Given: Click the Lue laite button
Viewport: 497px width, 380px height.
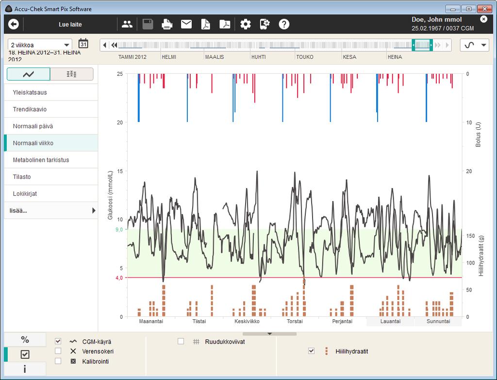Looking at the screenshot, I should (x=70, y=24).
